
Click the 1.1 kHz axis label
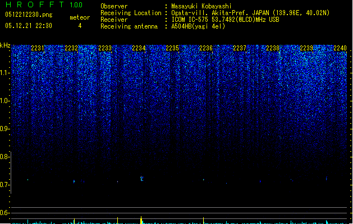click(x=4, y=73)
